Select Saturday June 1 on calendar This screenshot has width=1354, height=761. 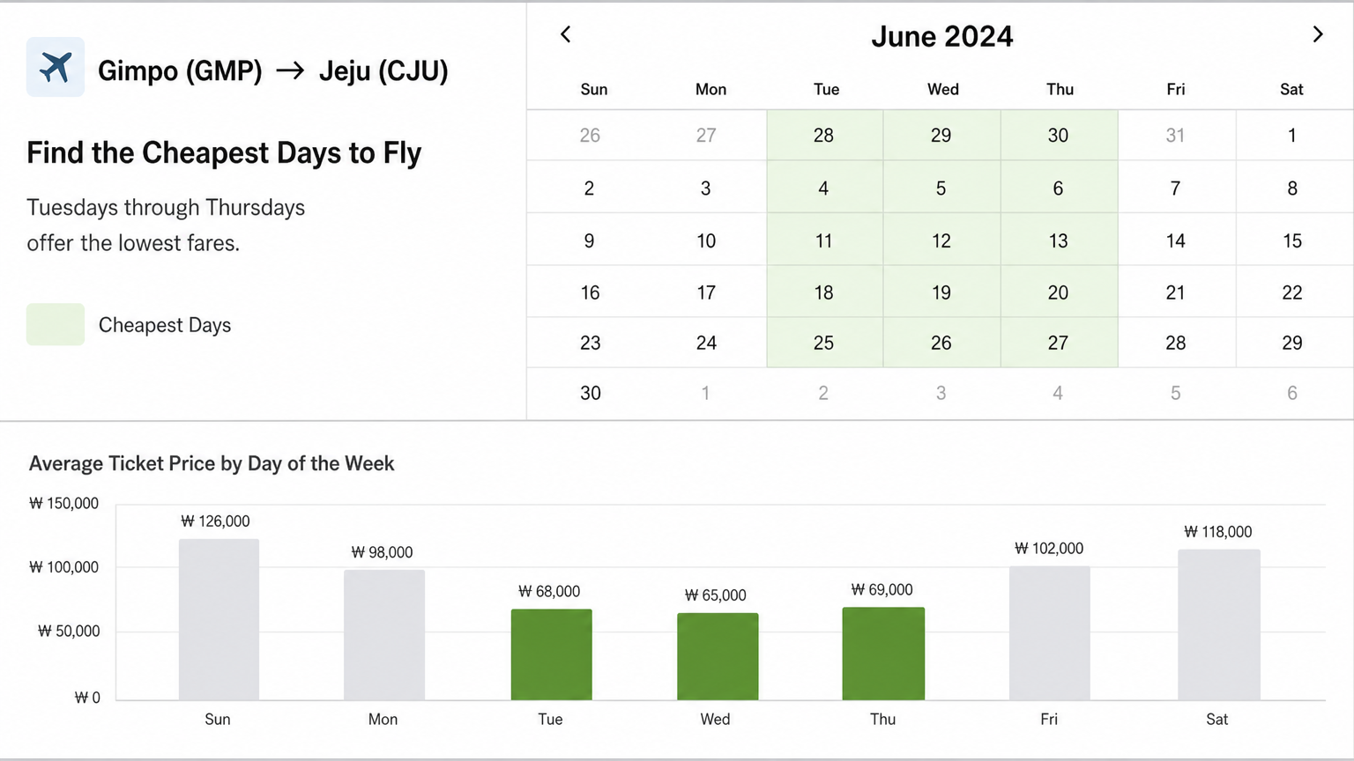(x=1293, y=136)
